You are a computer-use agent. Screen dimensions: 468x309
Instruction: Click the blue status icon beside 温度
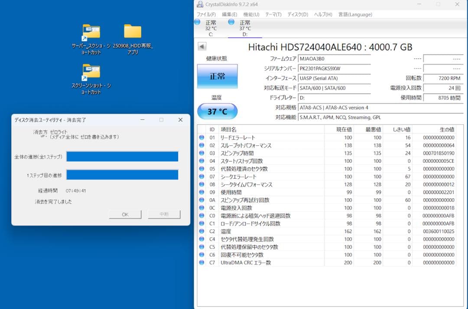(201, 231)
